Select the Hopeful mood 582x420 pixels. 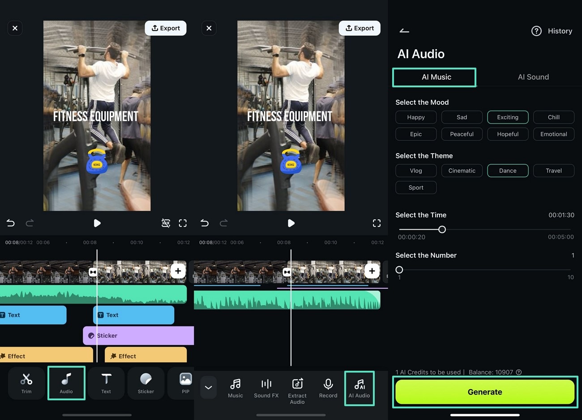click(508, 134)
